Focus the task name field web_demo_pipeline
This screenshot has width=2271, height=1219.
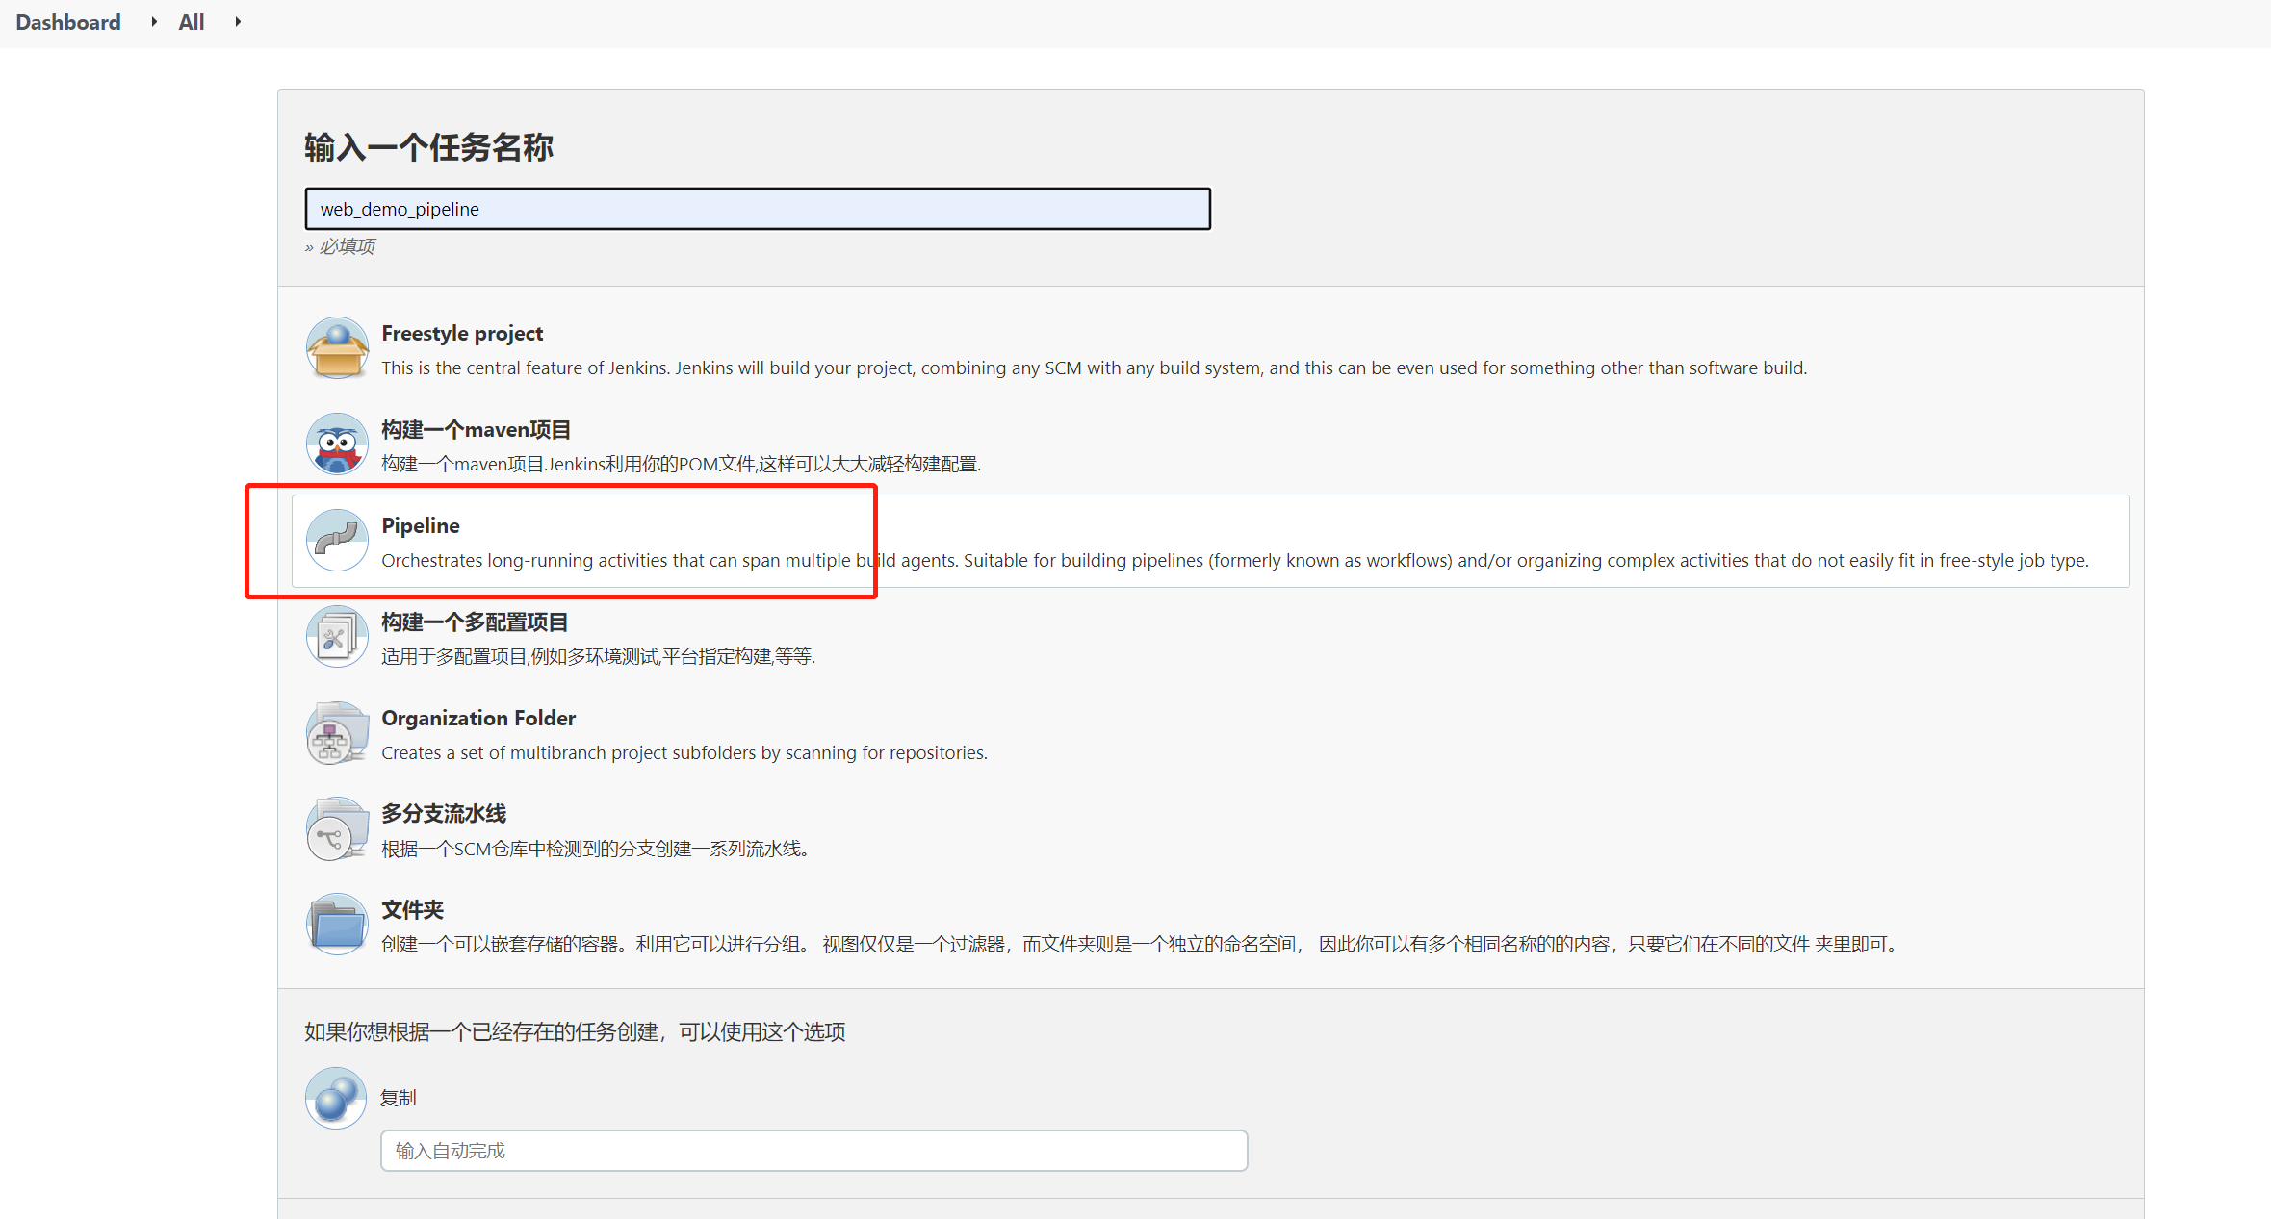point(758,209)
